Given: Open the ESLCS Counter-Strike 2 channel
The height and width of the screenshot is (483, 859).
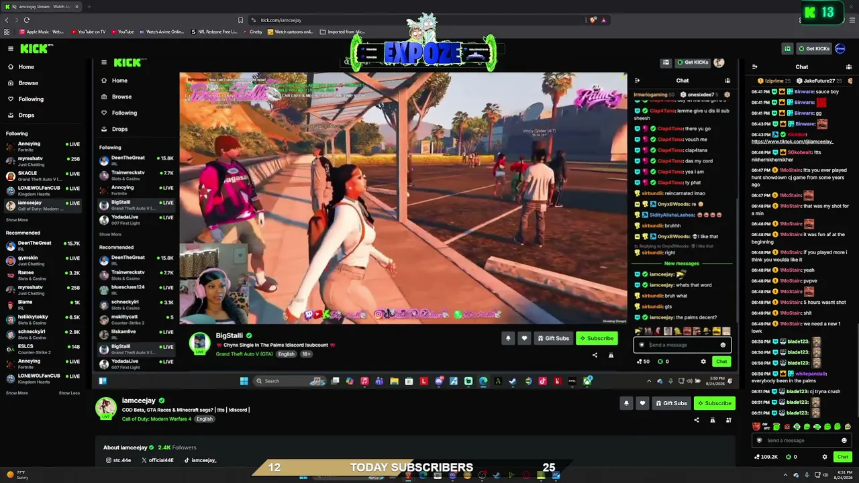Looking at the screenshot, I should pos(43,349).
